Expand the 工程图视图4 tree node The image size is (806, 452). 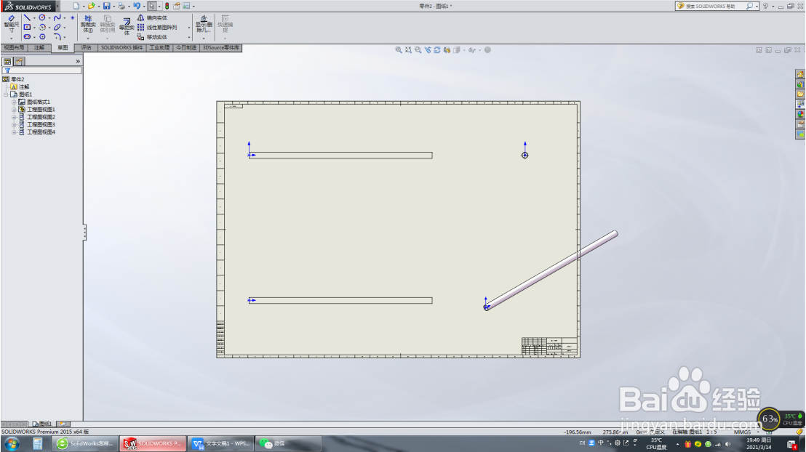pos(14,132)
